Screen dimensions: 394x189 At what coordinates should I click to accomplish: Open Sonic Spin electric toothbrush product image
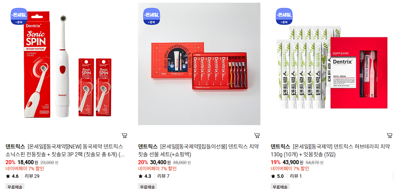point(67,64)
